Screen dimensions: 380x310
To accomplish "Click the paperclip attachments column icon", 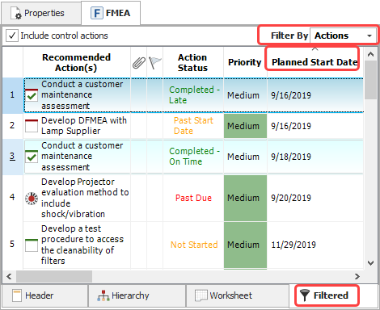I will [138, 63].
